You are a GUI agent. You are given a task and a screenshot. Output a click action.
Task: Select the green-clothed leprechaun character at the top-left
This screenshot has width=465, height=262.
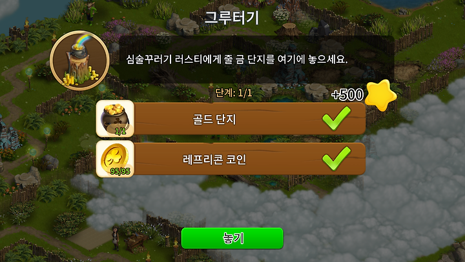(91, 11)
